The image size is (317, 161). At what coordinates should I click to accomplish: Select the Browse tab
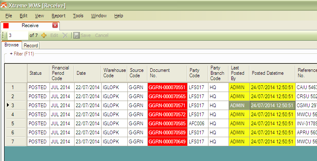point(11,45)
